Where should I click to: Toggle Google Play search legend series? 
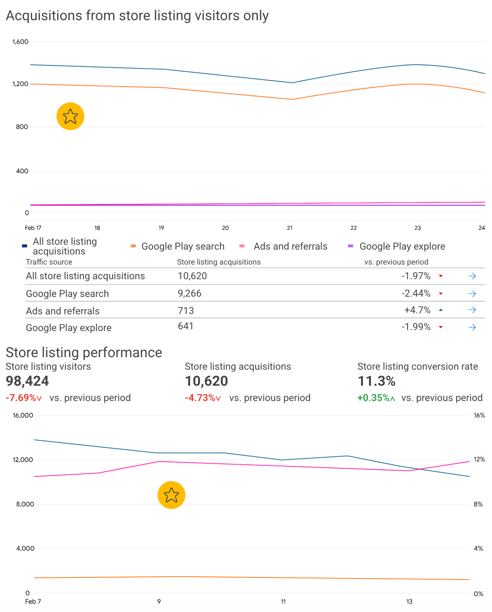coord(177,246)
